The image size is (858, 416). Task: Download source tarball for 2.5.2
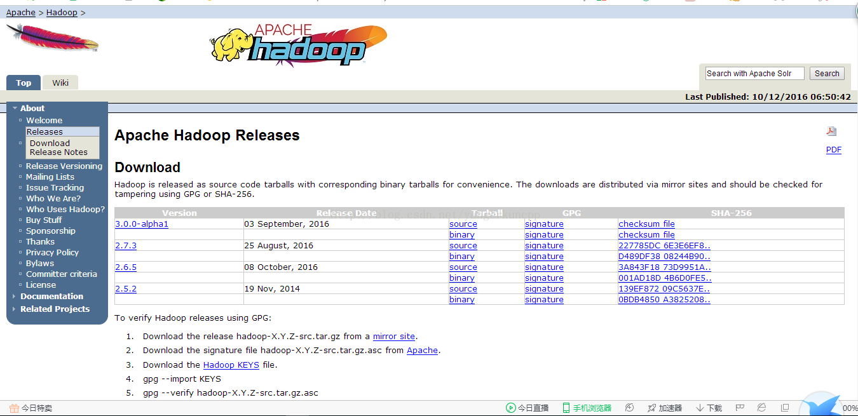click(463, 289)
